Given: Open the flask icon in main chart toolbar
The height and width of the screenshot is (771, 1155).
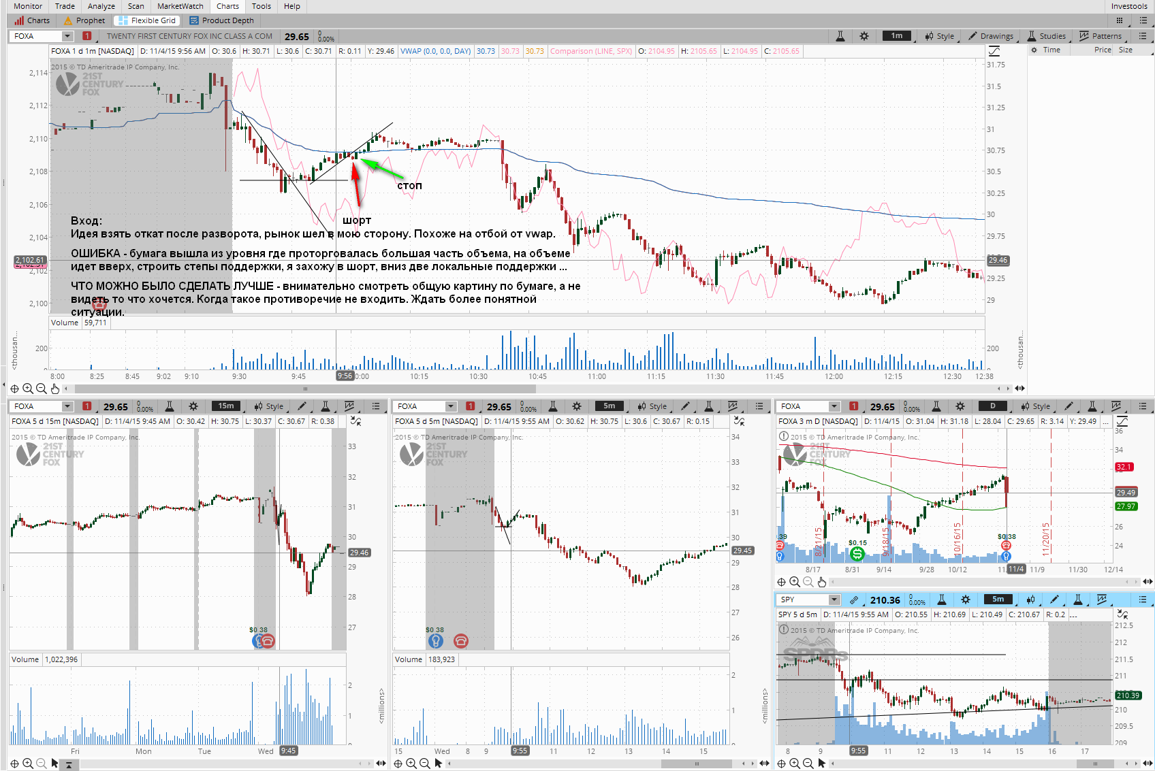Looking at the screenshot, I should pos(840,36).
